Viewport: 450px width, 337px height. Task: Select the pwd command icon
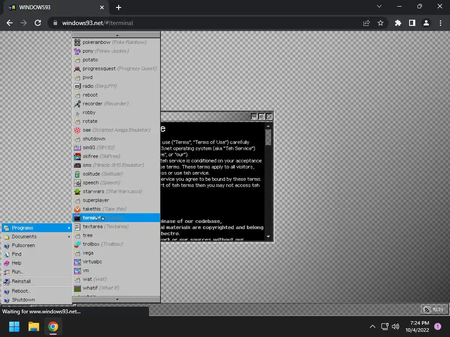pyautogui.click(x=77, y=77)
